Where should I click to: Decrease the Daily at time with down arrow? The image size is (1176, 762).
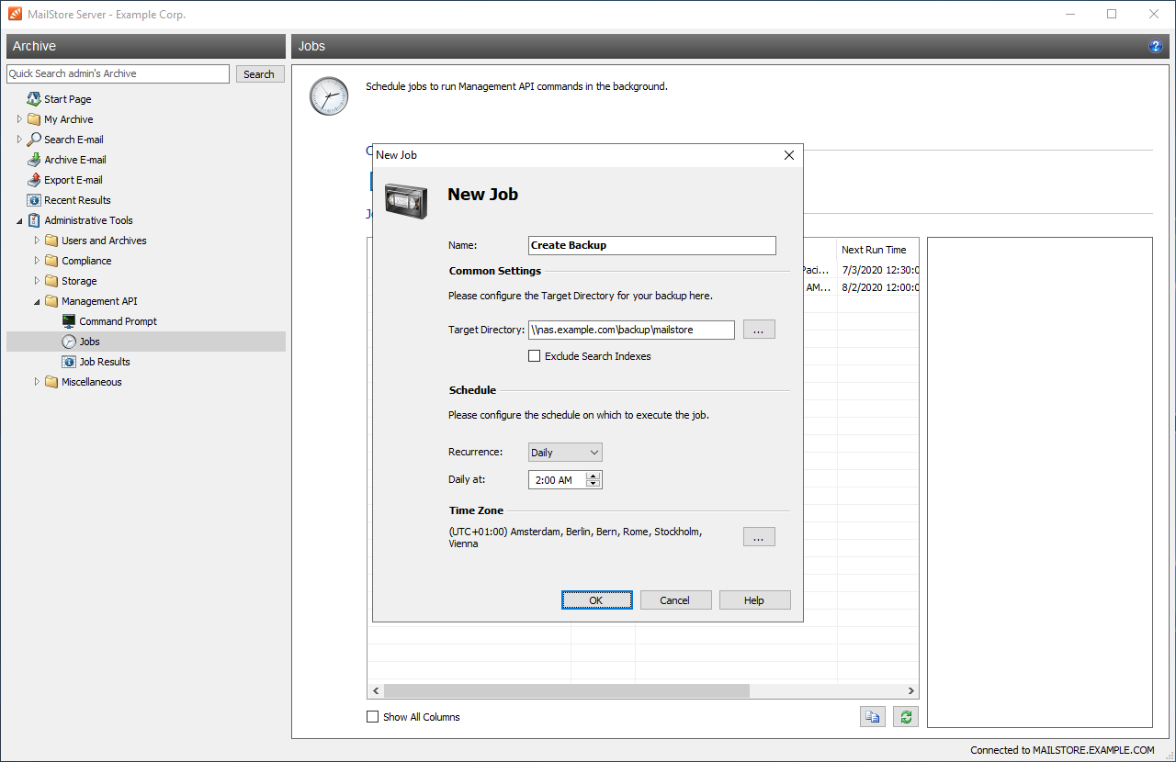[x=594, y=484]
